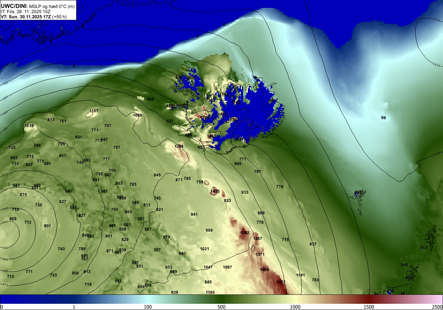Click the 449 value near the right edge
Image resolution: width=443 pixels, height=310 pixels.
(404, 265)
